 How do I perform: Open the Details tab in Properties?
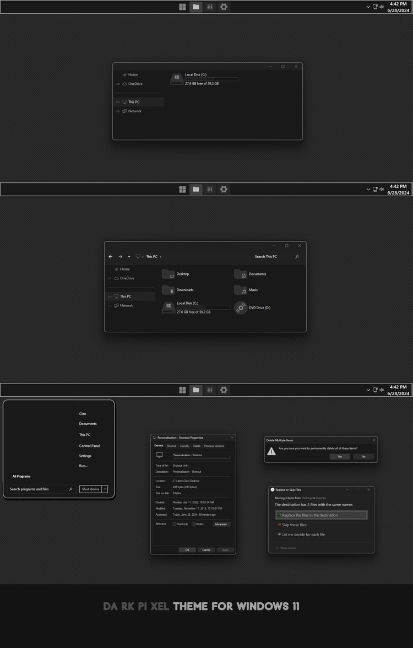pyautogui.click(x=197, y=446)
